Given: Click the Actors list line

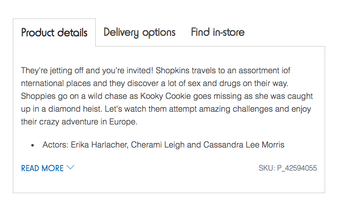Looking at the screenshot, I should pos(163,144).
